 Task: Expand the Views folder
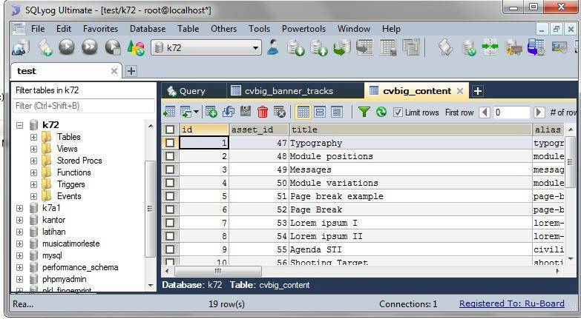click(x=33, y=149)
